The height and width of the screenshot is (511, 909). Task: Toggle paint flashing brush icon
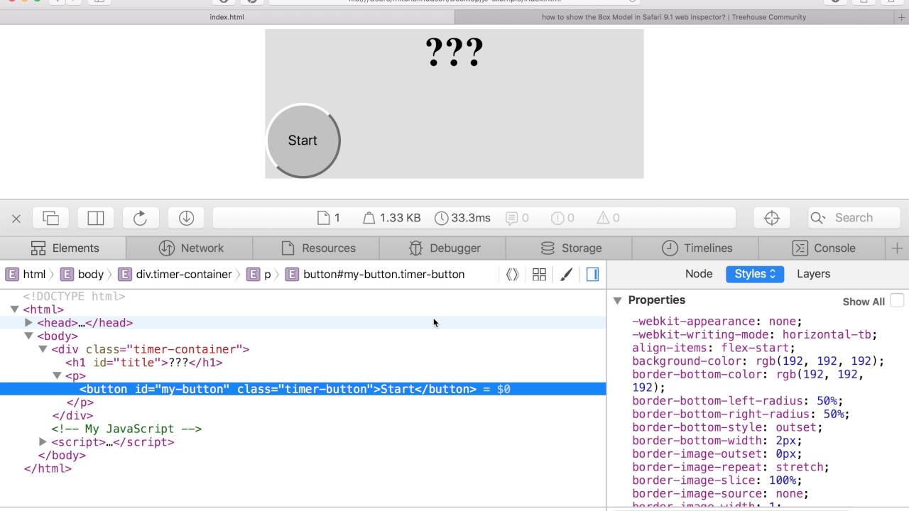point(566,274)
